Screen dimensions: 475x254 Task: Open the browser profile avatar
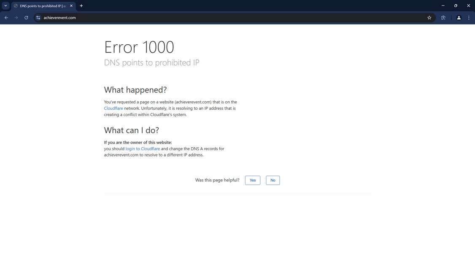click(459, 17)
